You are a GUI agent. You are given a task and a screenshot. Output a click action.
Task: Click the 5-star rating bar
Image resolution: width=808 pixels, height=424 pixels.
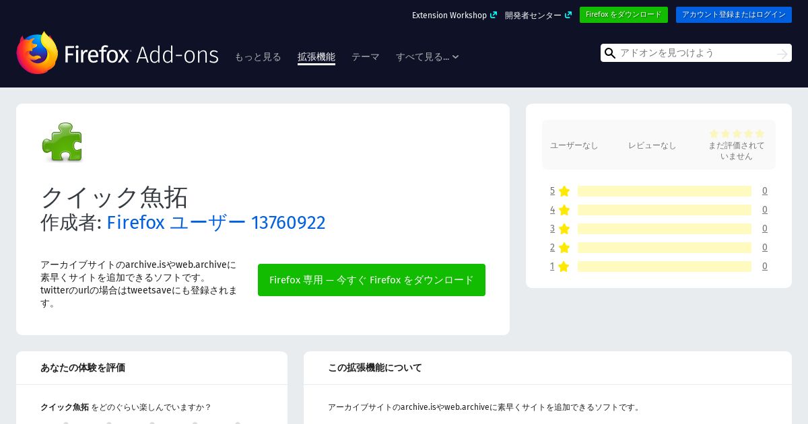tap(665, 191)
